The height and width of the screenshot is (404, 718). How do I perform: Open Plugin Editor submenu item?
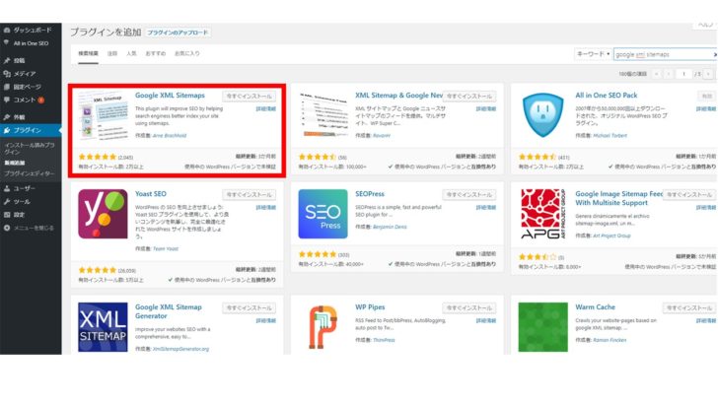(29, 173)
